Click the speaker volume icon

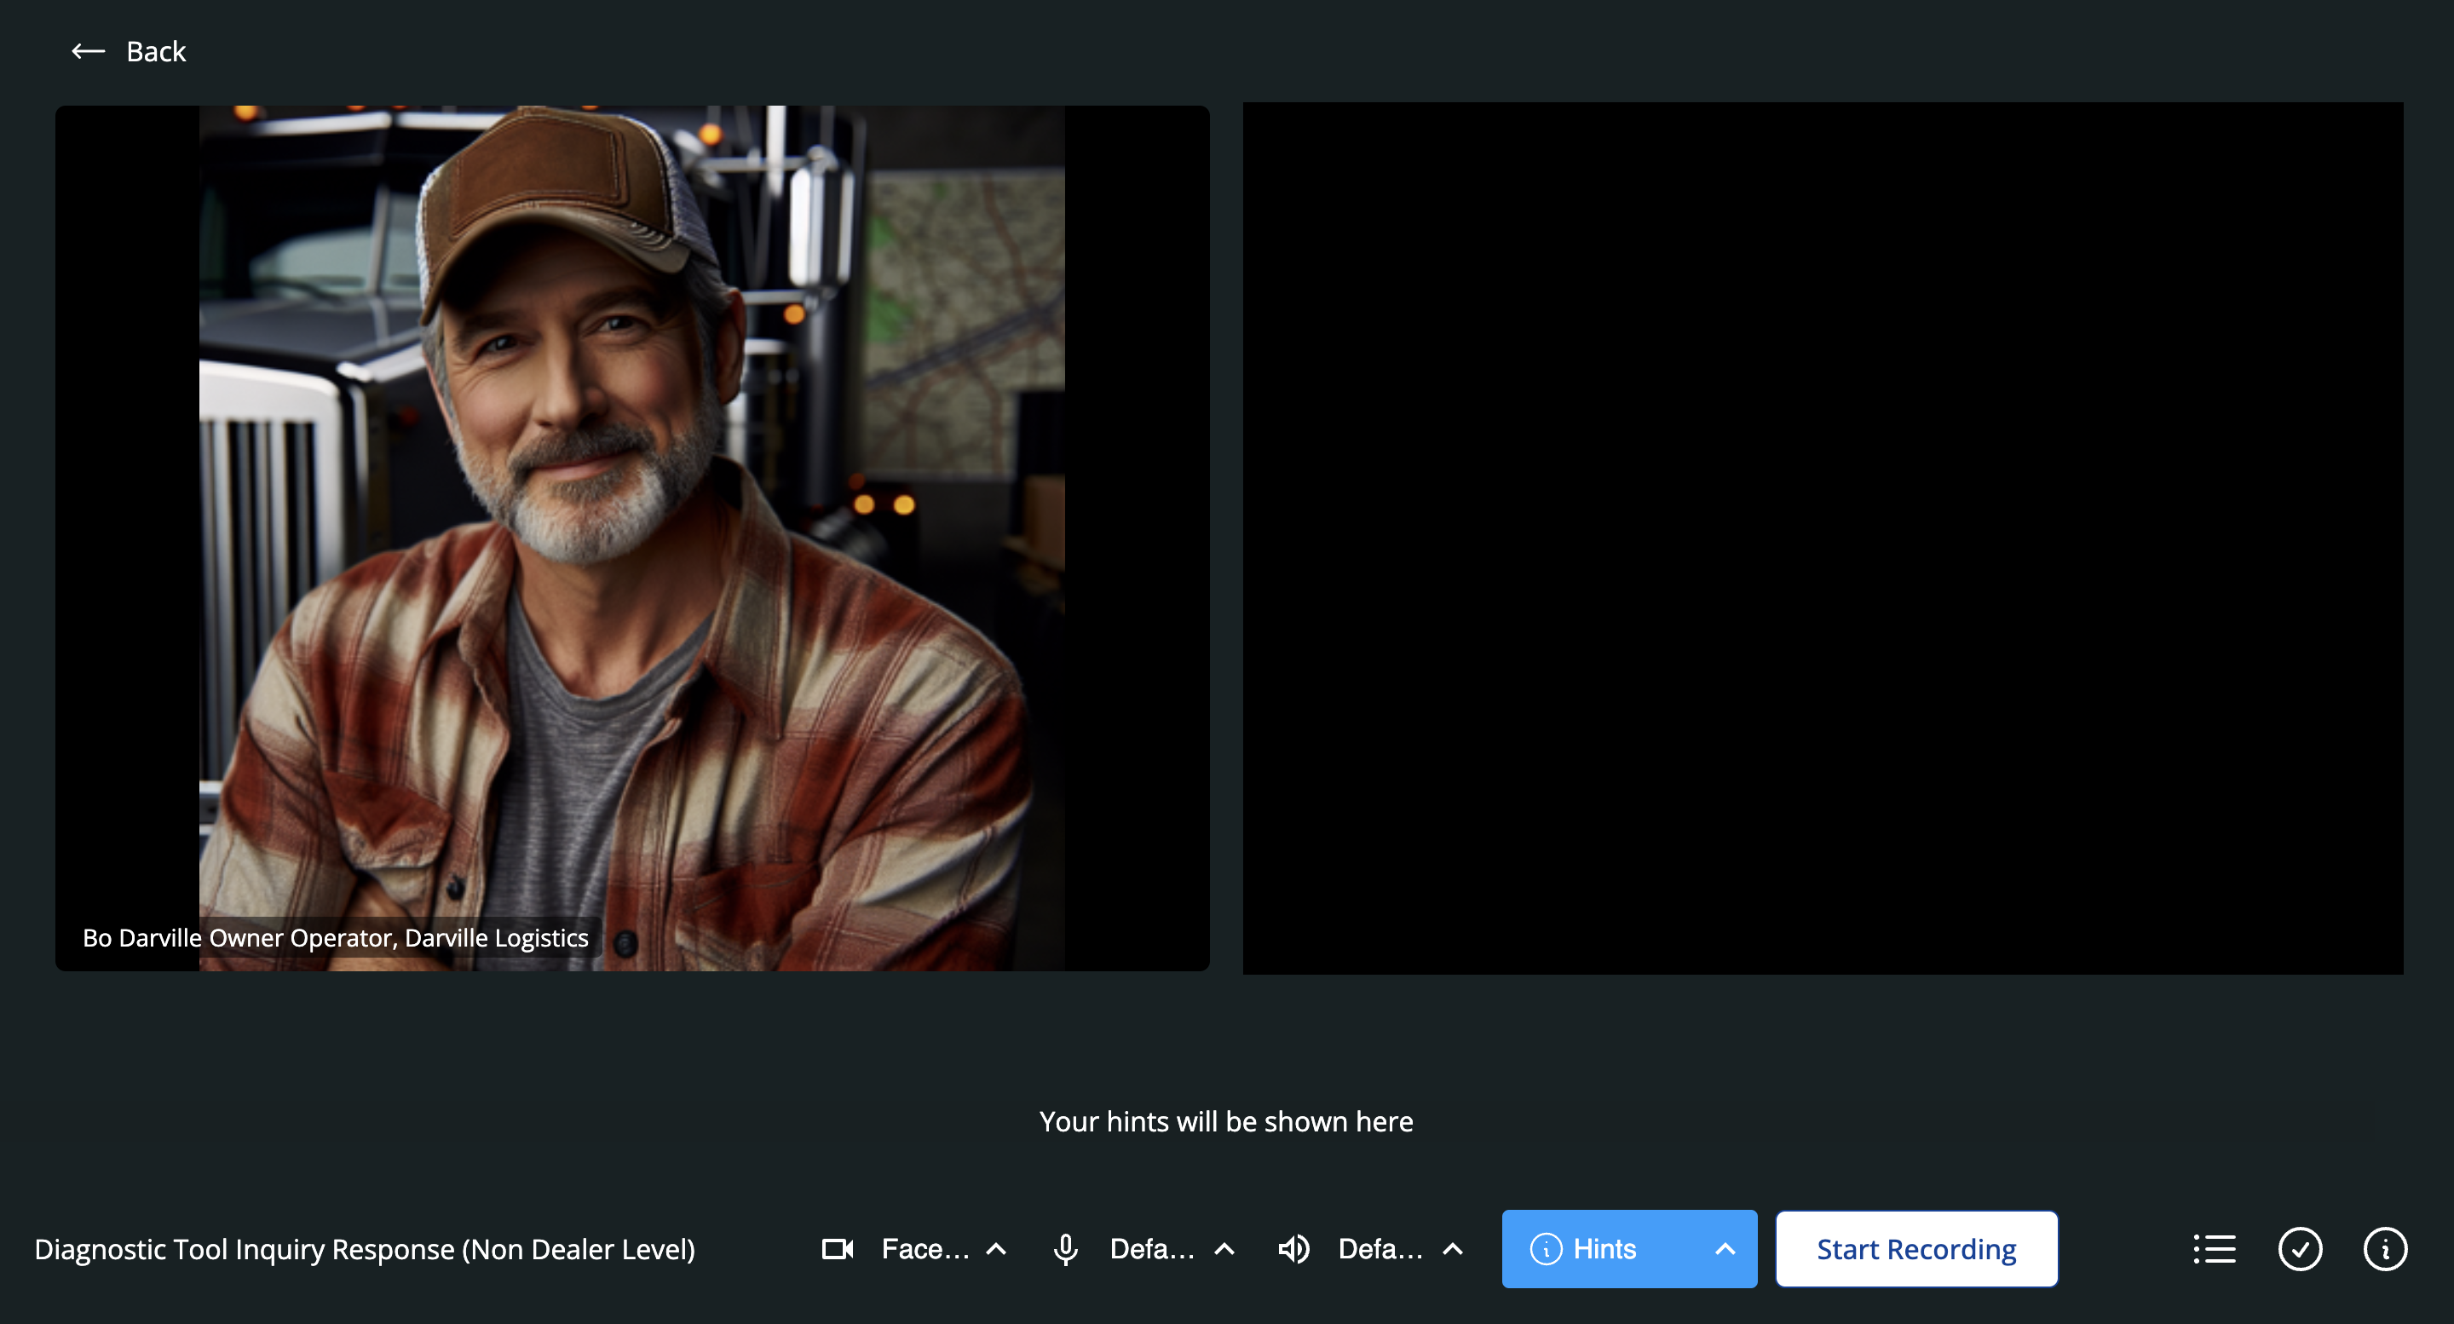1293,1249
